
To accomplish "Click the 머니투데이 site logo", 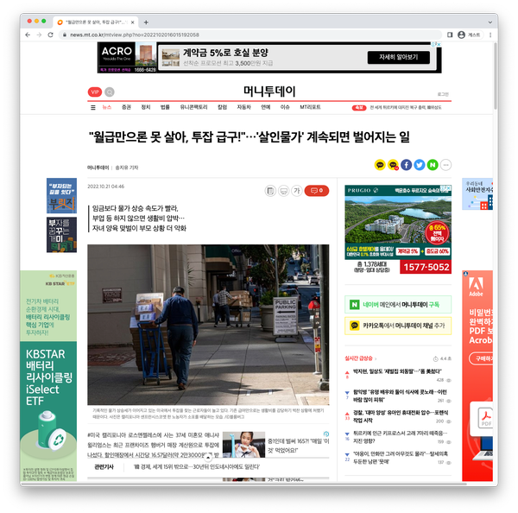I will pos(269,92).
